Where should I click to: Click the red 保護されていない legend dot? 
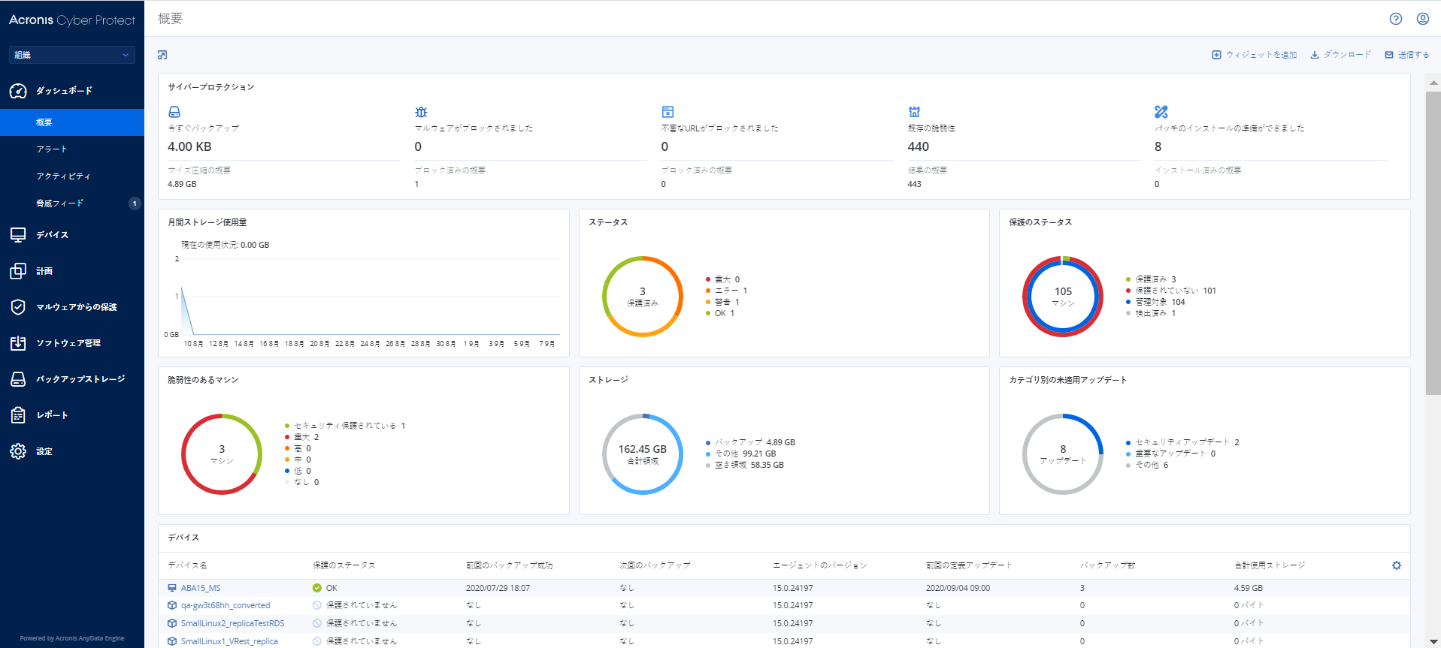coord(1128,291)
